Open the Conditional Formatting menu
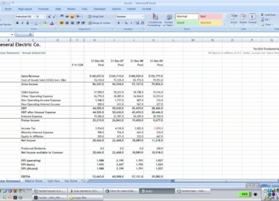The height and width of the screenshot is (201, 279). (155, 20)
